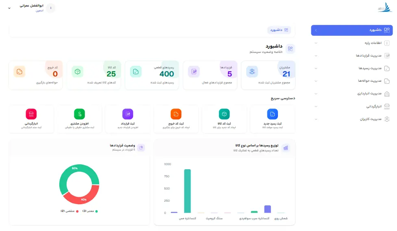Click the purple ثبت قرارداد shortcut icon

[x=128, y=114]
